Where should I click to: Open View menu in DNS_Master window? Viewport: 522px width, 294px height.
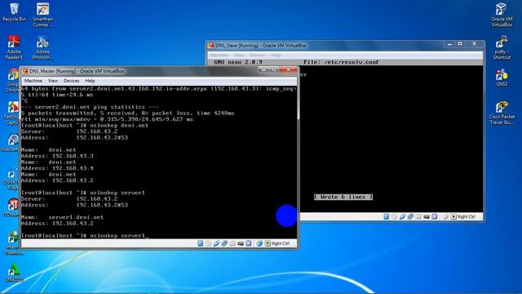[x=52, y=81]
